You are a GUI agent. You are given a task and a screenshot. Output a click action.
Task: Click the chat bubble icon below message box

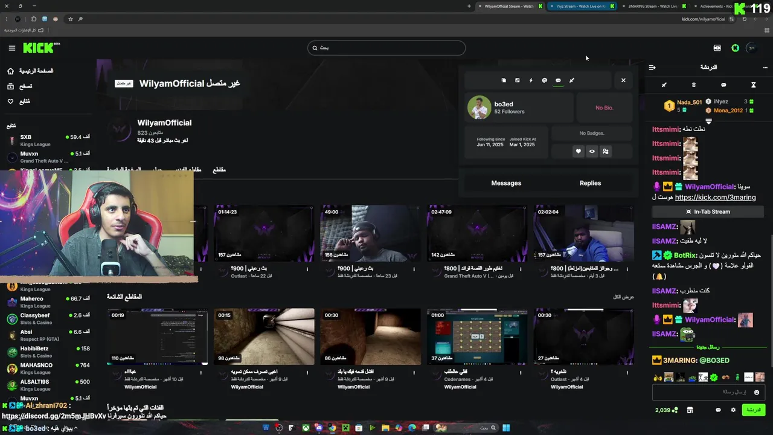coord(718,410)
